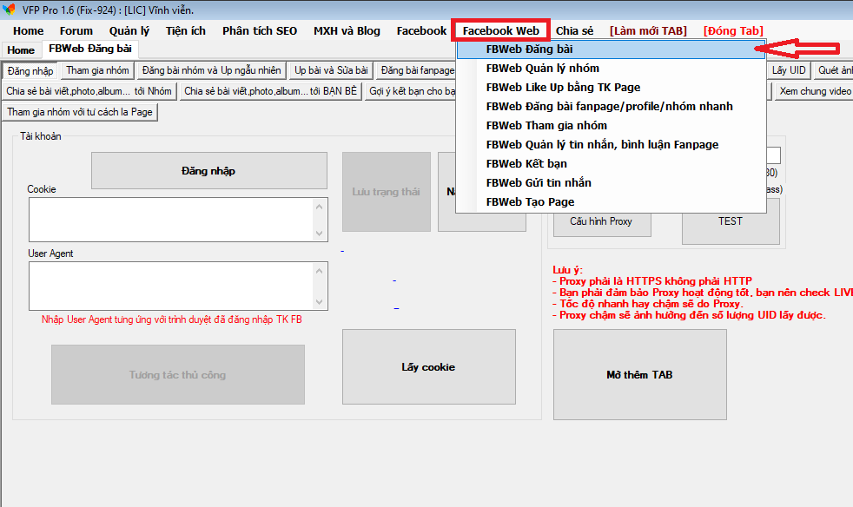Click the Mở thêm TAB button

pyautogui.click(x=639, y=375)
